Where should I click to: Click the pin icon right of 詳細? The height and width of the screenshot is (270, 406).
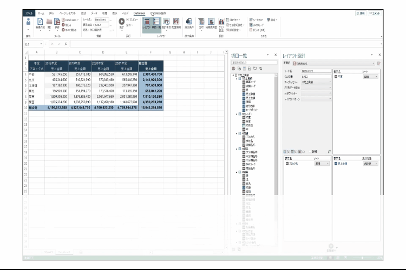tap(329, 152)
